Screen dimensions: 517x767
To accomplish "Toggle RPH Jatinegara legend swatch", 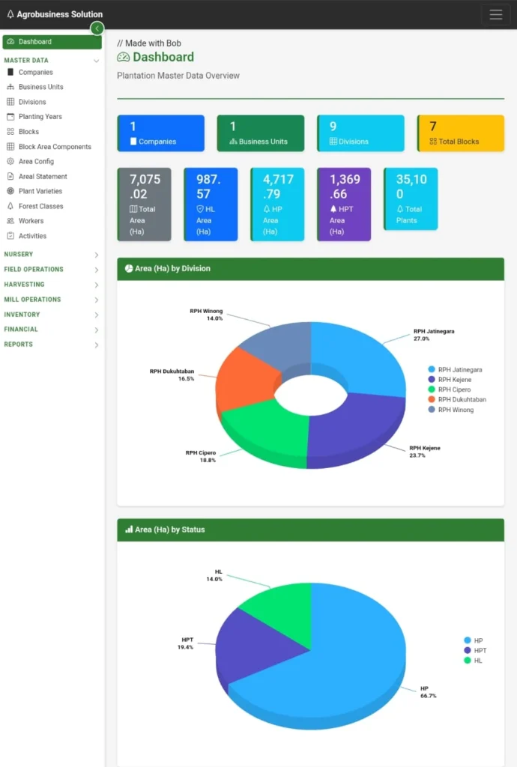I will point(432,369).
